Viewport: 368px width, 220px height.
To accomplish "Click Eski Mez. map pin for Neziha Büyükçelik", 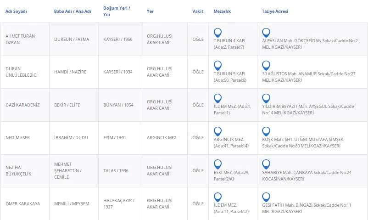I will coord(218,164).
